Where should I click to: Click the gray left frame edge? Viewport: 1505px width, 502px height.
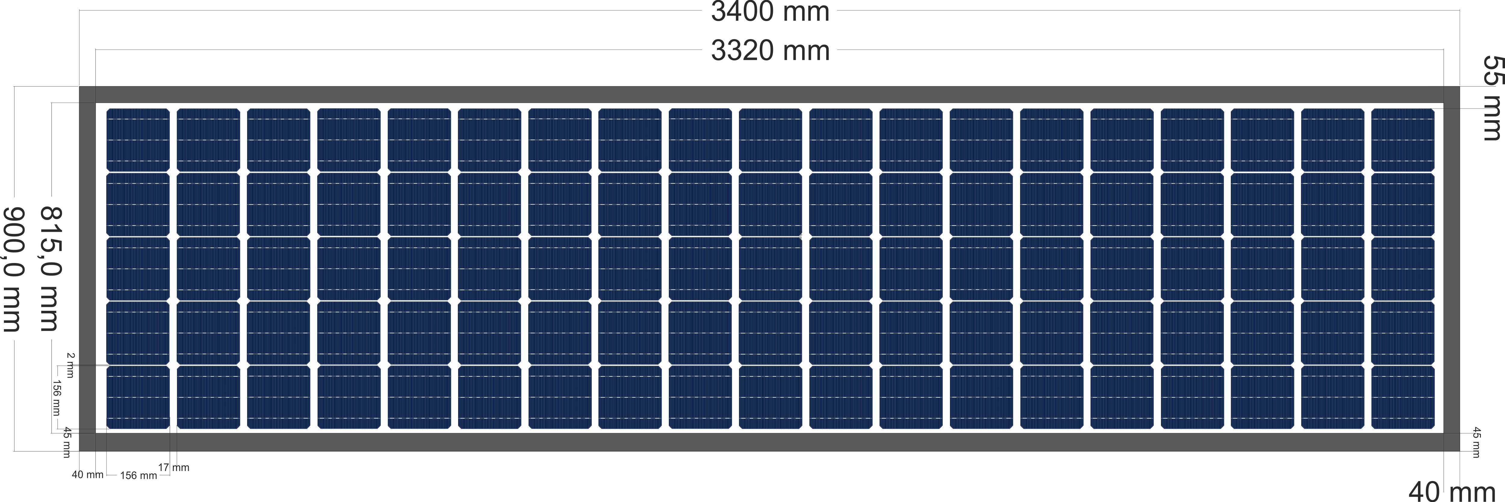[x=86, y=268]
